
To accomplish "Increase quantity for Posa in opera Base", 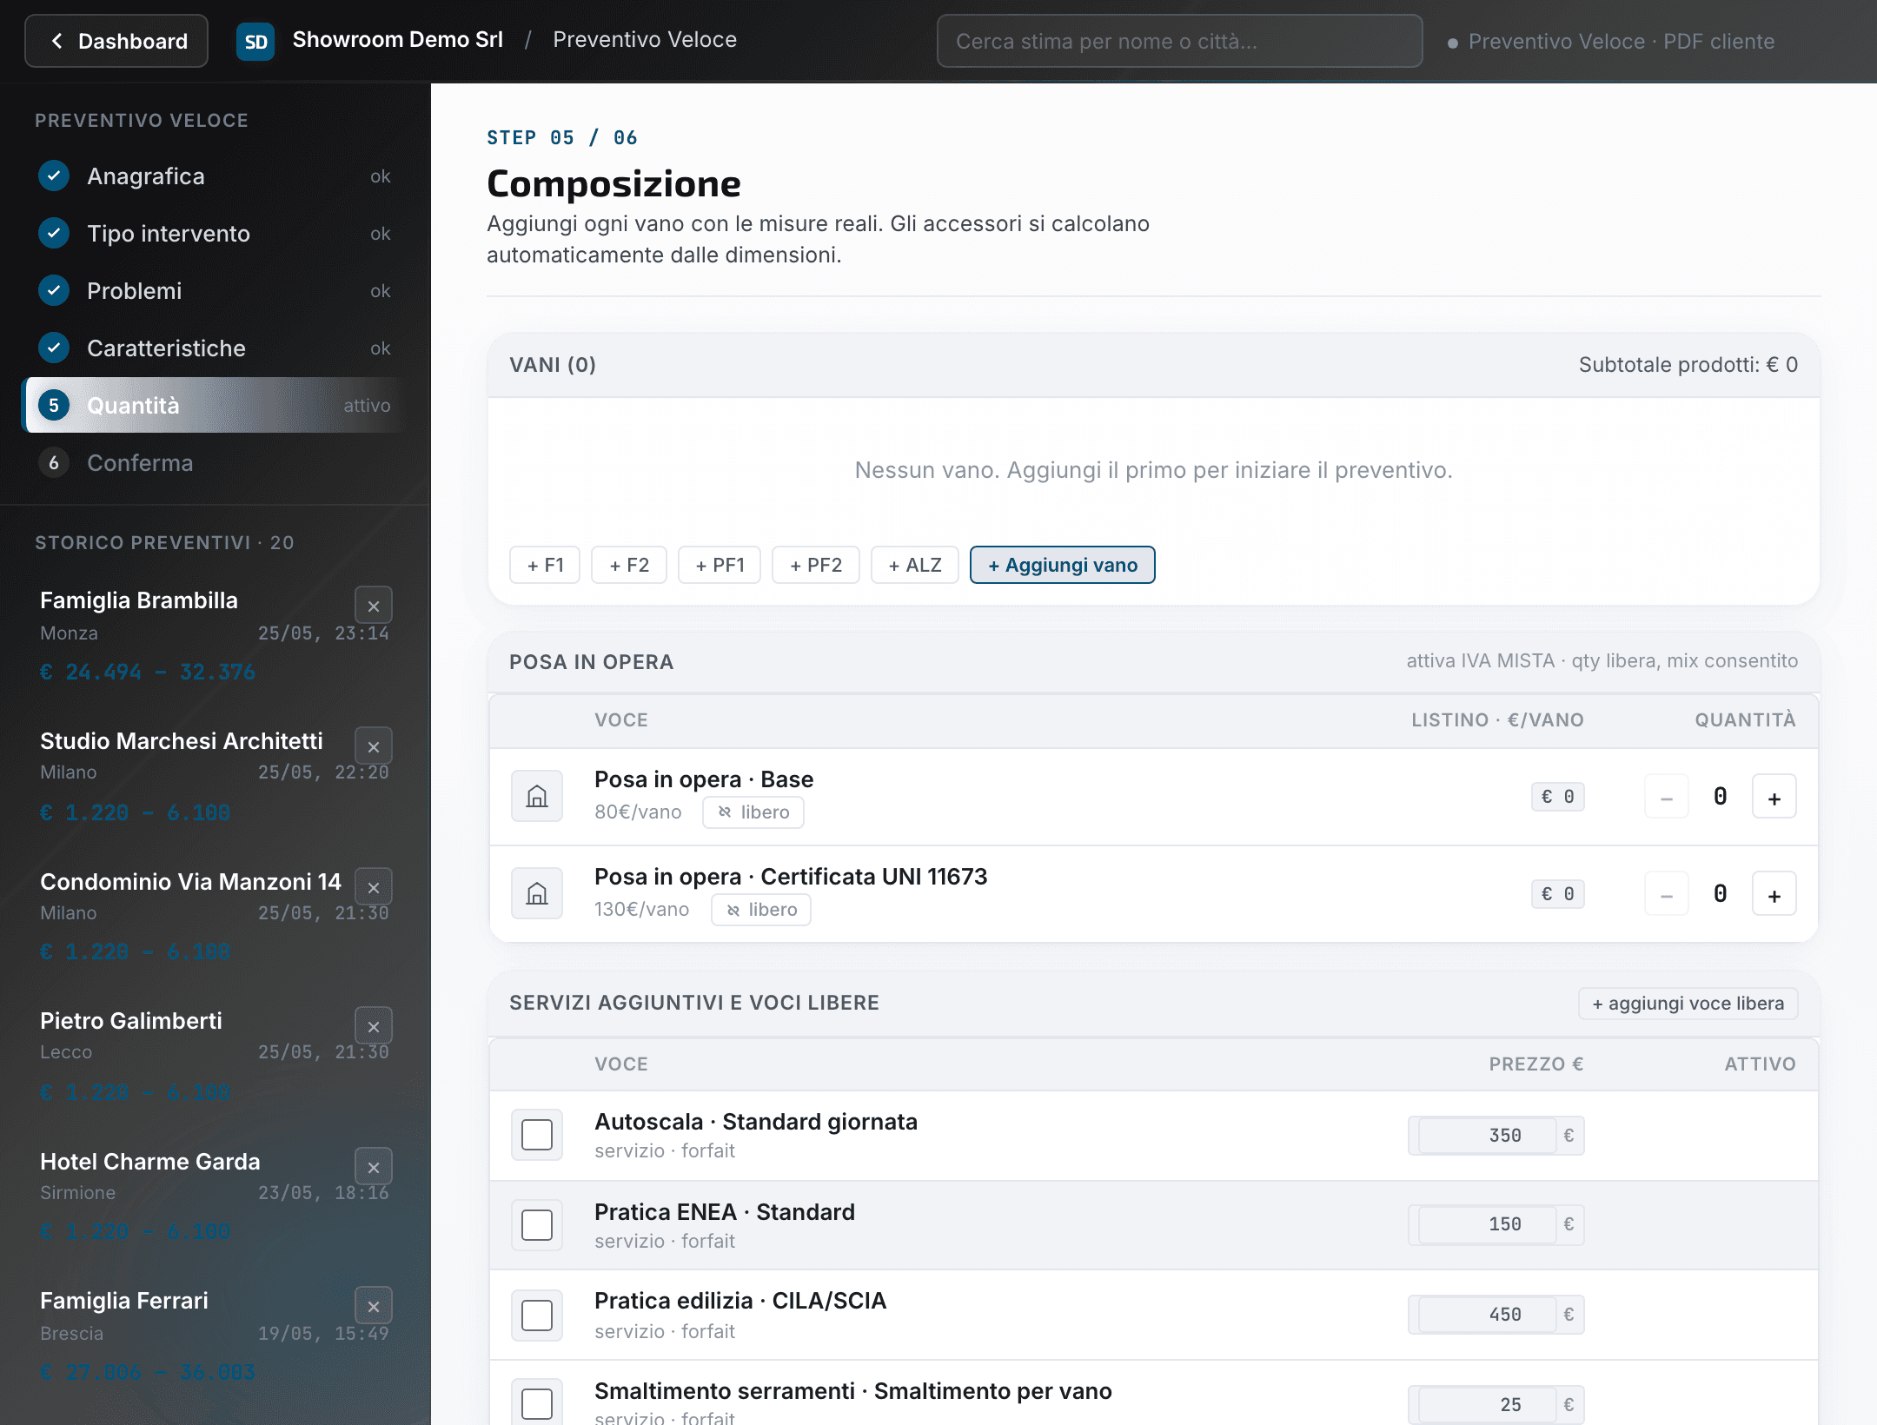I will click(x=1774, y=797).
